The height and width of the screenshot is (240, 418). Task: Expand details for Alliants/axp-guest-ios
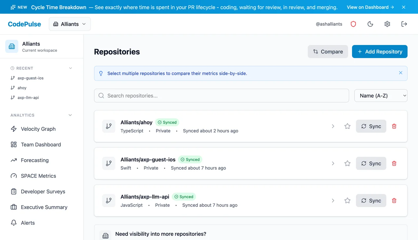333,163
